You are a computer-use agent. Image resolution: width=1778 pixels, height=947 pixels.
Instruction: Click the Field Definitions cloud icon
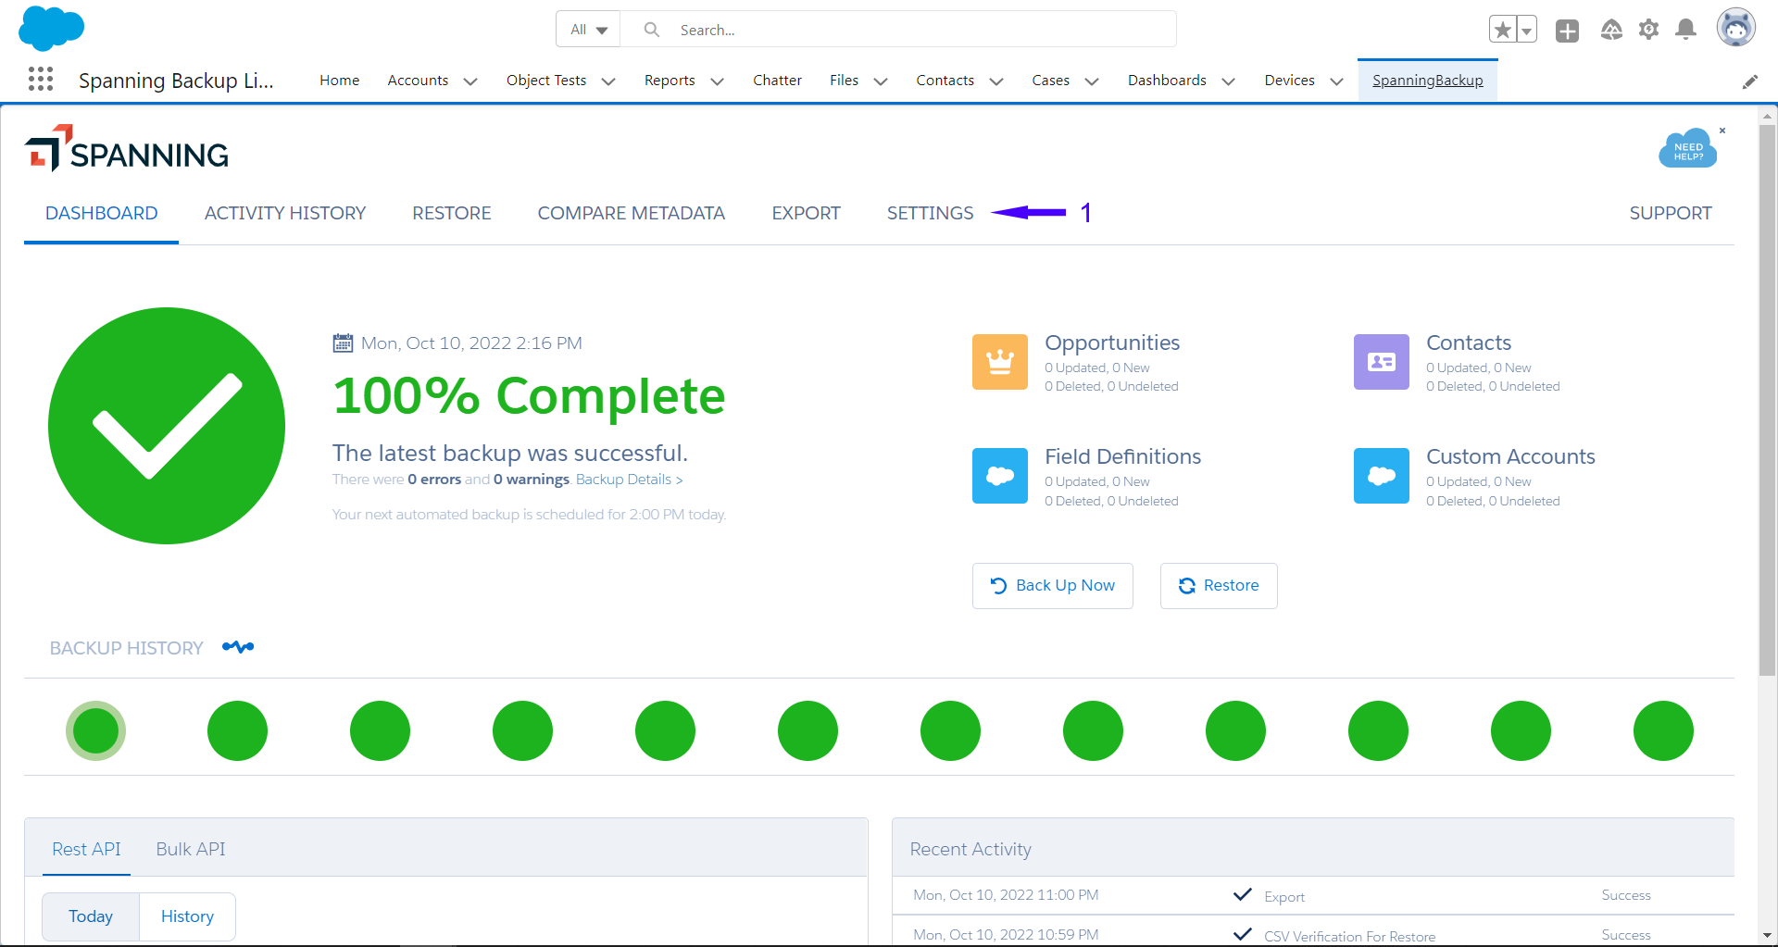[x=1000, y=476]
